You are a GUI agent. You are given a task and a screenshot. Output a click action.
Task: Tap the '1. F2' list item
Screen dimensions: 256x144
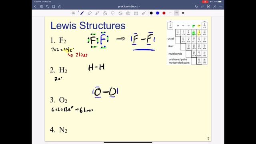(x=58, y=40)
